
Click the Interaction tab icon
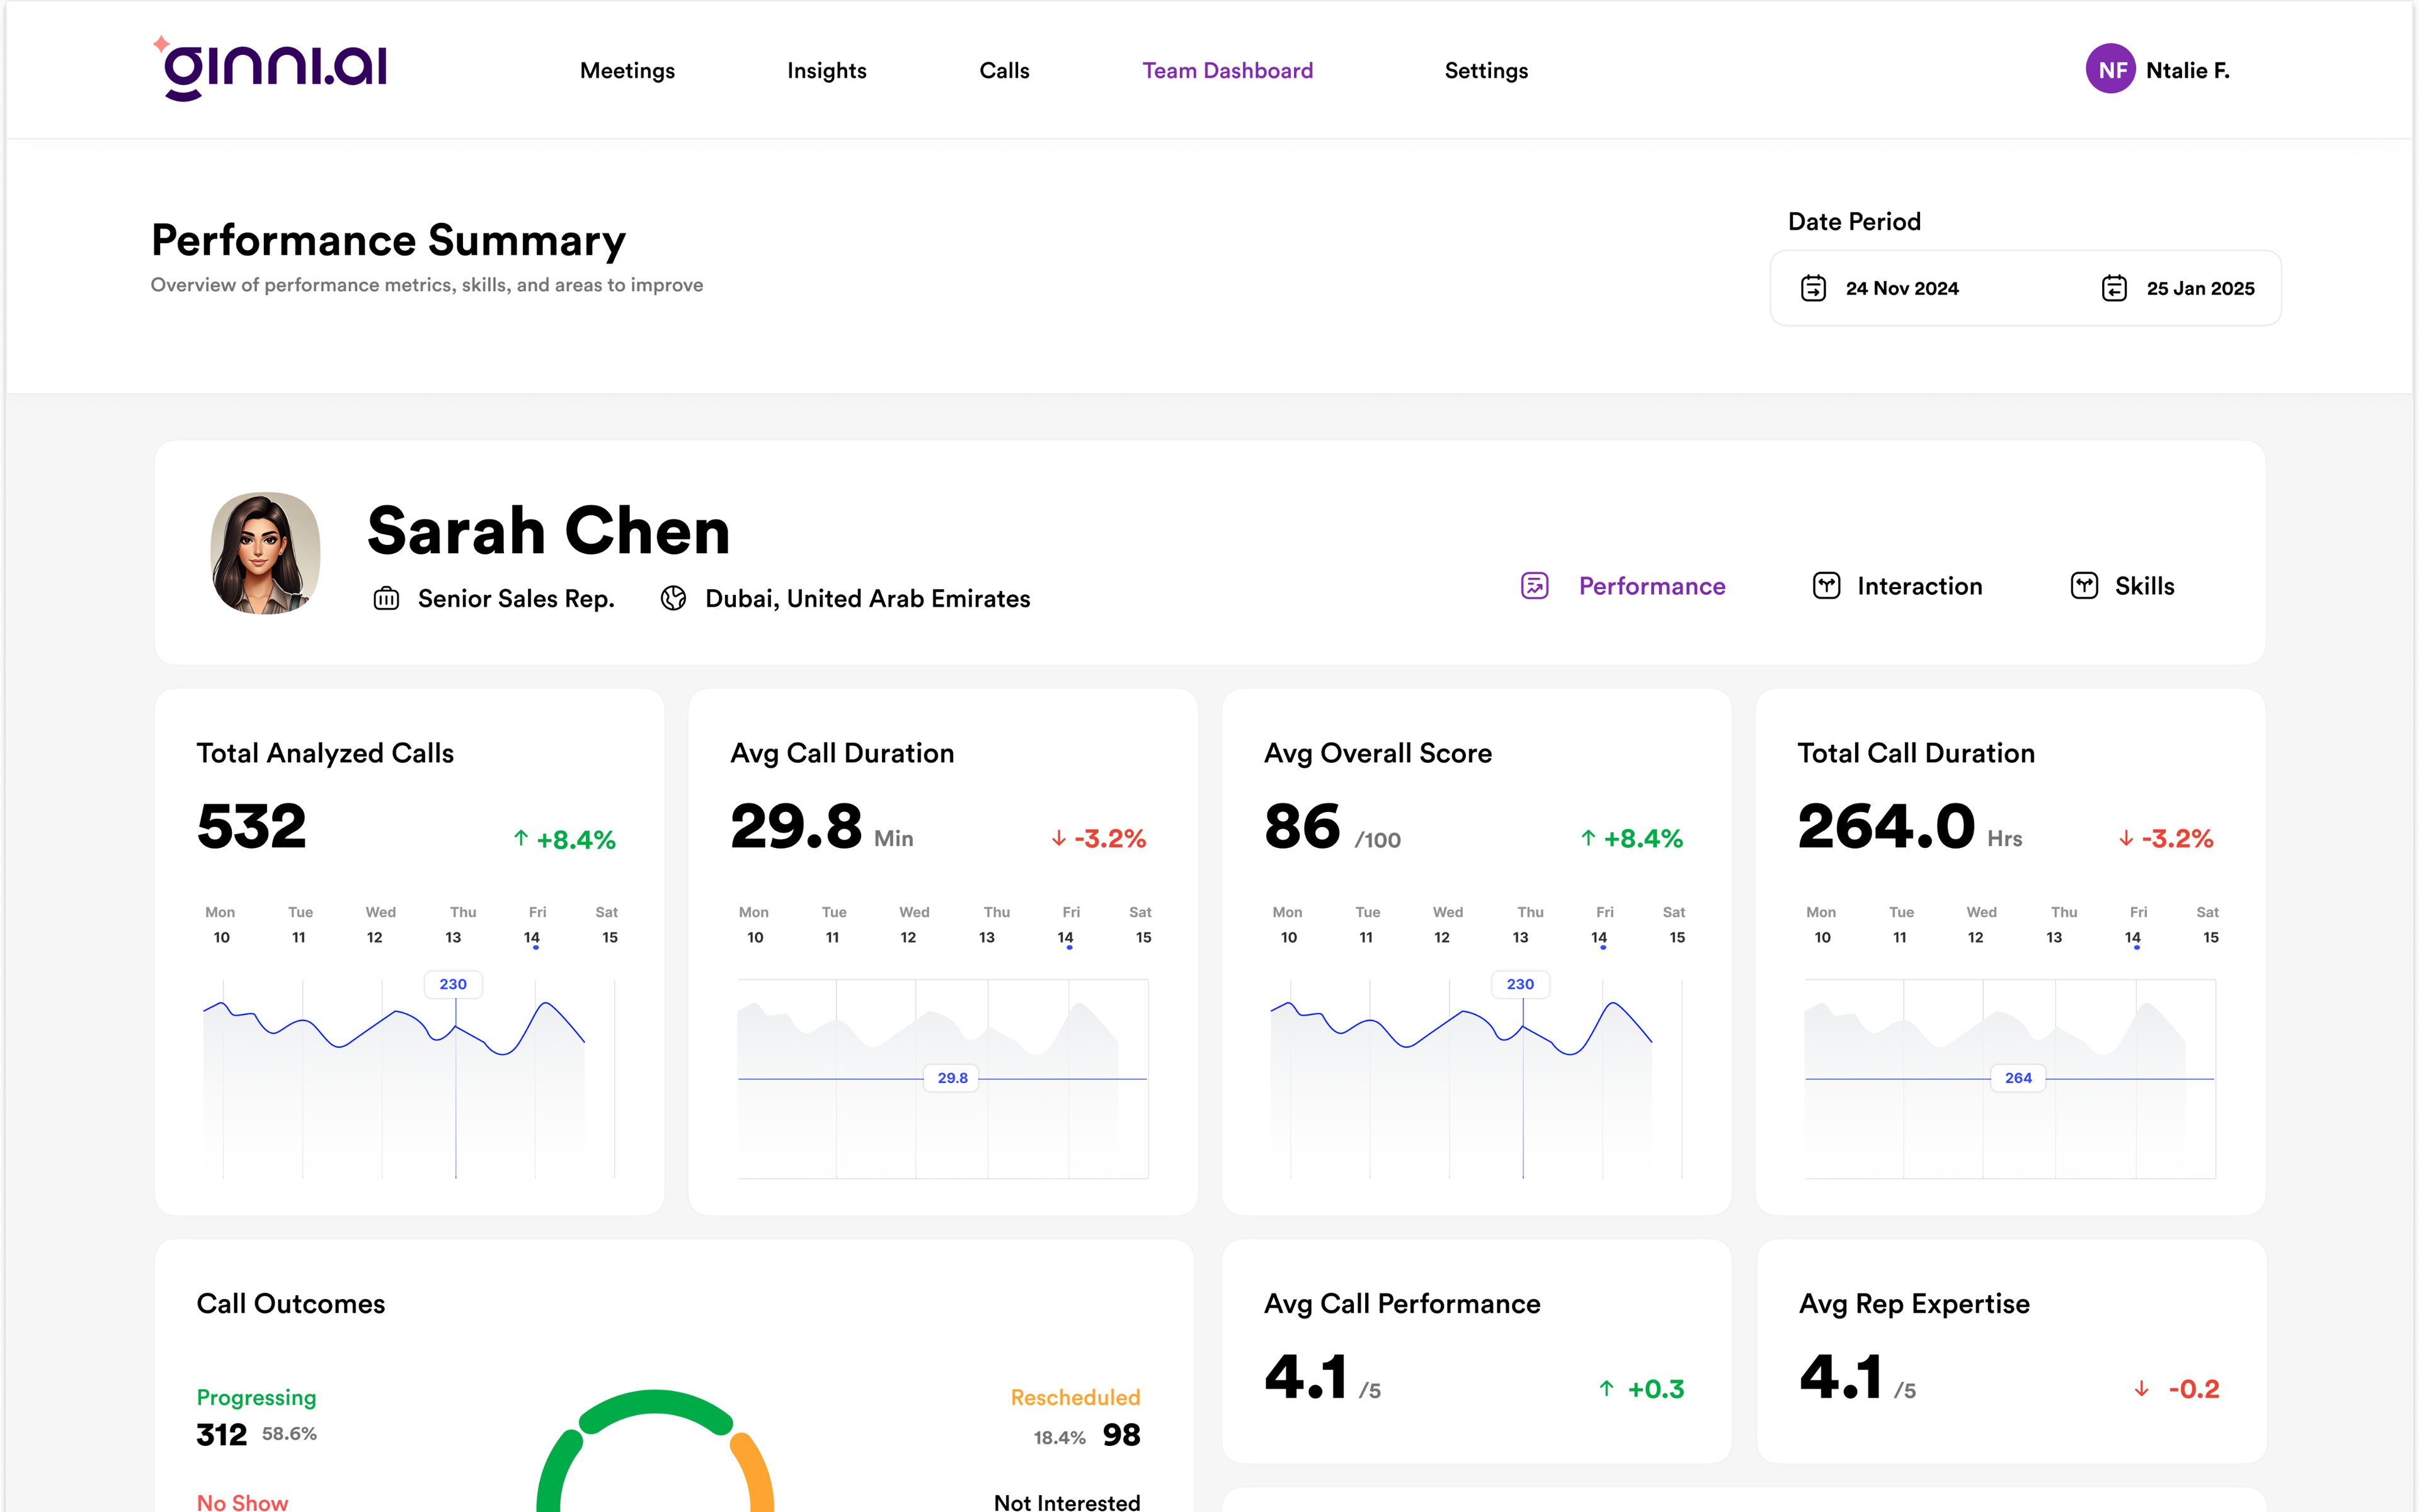pos(1826,586)
